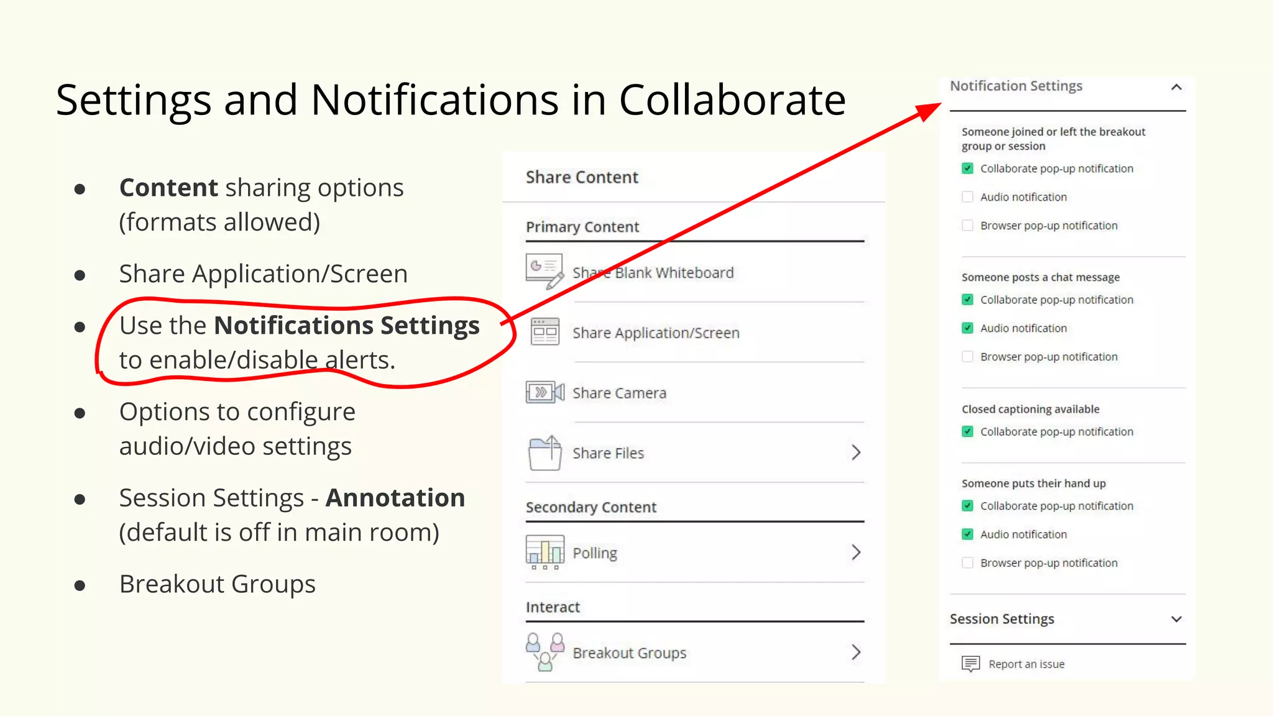
Task: Uncheck Collaborate pop-up under Someone posts a chat message
Action: pyautogui.click(x=967, y=300)
